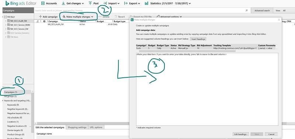Open Make multiple changes dropdown
Image resolution: width=295 pixels, height=139 pixels.
point(78,17)
